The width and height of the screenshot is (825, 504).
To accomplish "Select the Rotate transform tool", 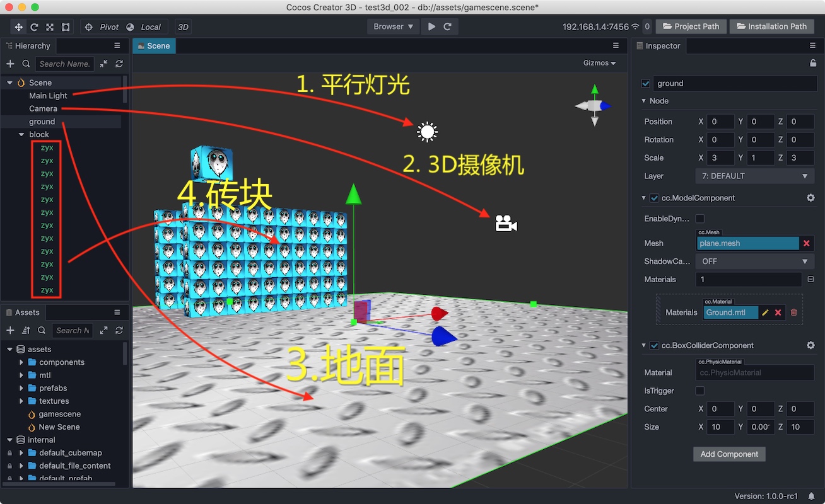I will pos(33,26).
